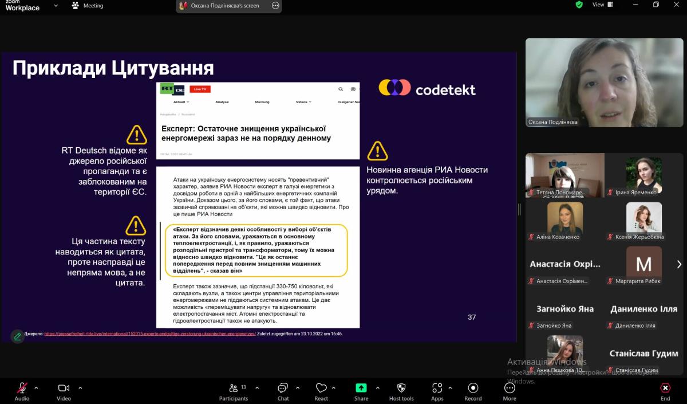Open Analyse in RT navigation
Screen dimensions: 687x404
coord(222,102)
